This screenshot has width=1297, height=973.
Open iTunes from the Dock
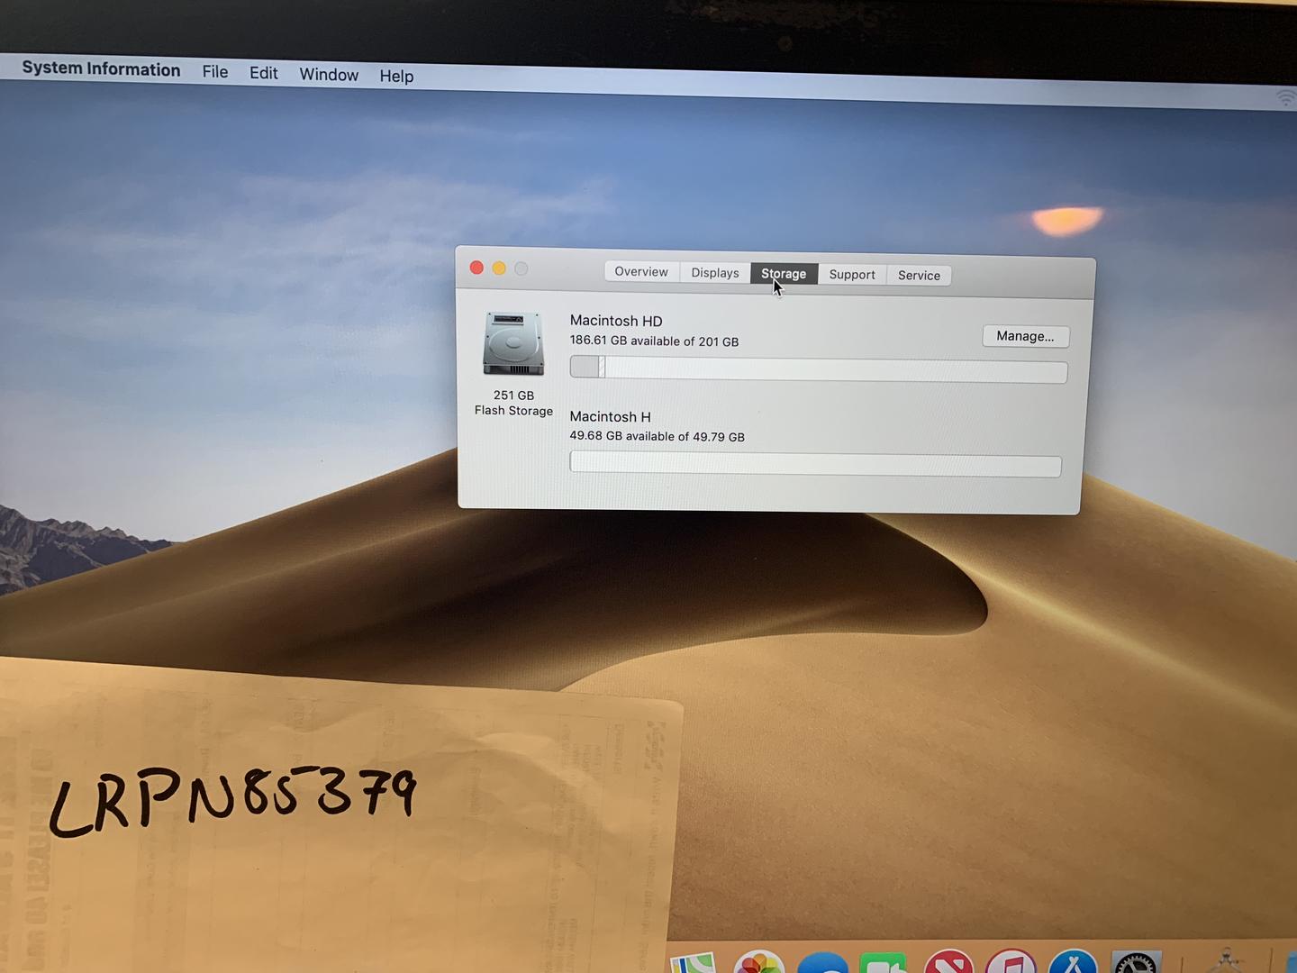point(1011,962)
